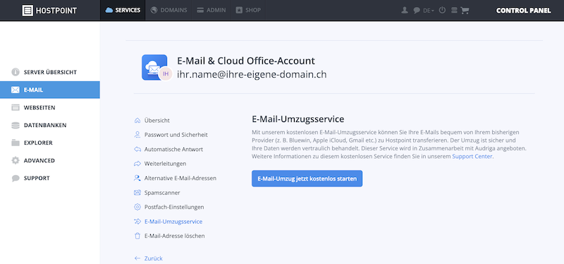
Task: Click the power logout icon
Action: click(443, 10)
